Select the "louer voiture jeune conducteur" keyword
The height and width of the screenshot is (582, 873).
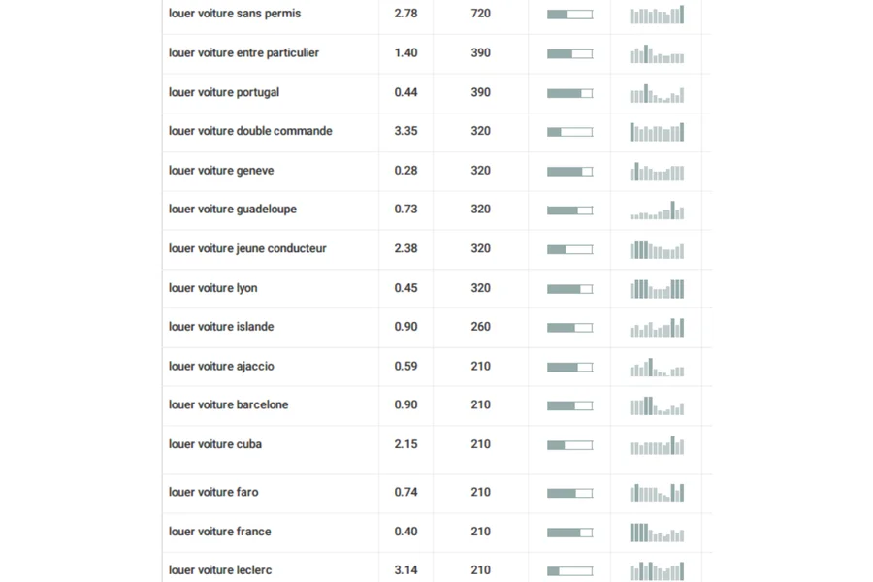pyautogui.click(x=247, y=248)
